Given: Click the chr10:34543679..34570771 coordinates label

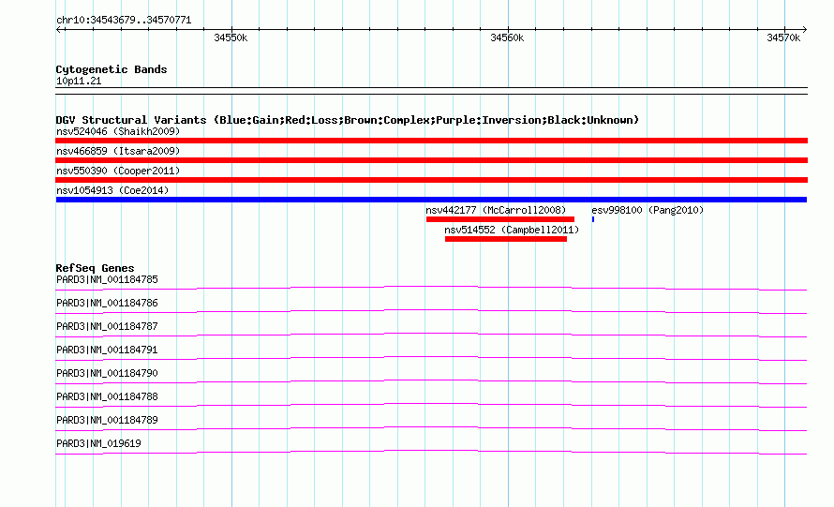Looking at the screenshot, I should tap(124, 20).
